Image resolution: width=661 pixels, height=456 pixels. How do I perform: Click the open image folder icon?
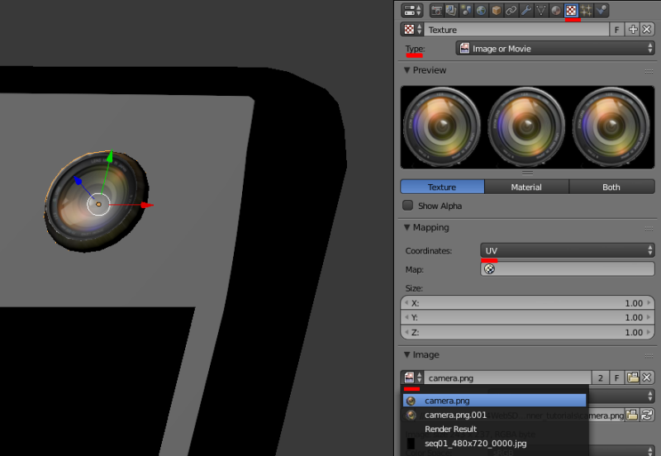tap(633, 378)
